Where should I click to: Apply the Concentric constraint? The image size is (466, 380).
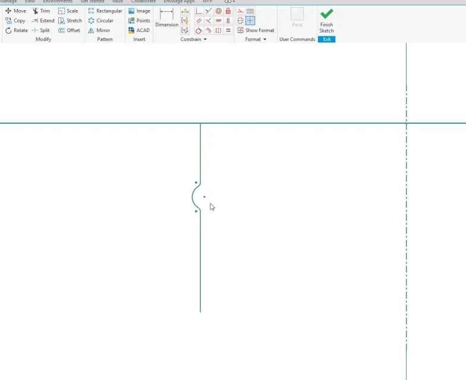point(219,11)
